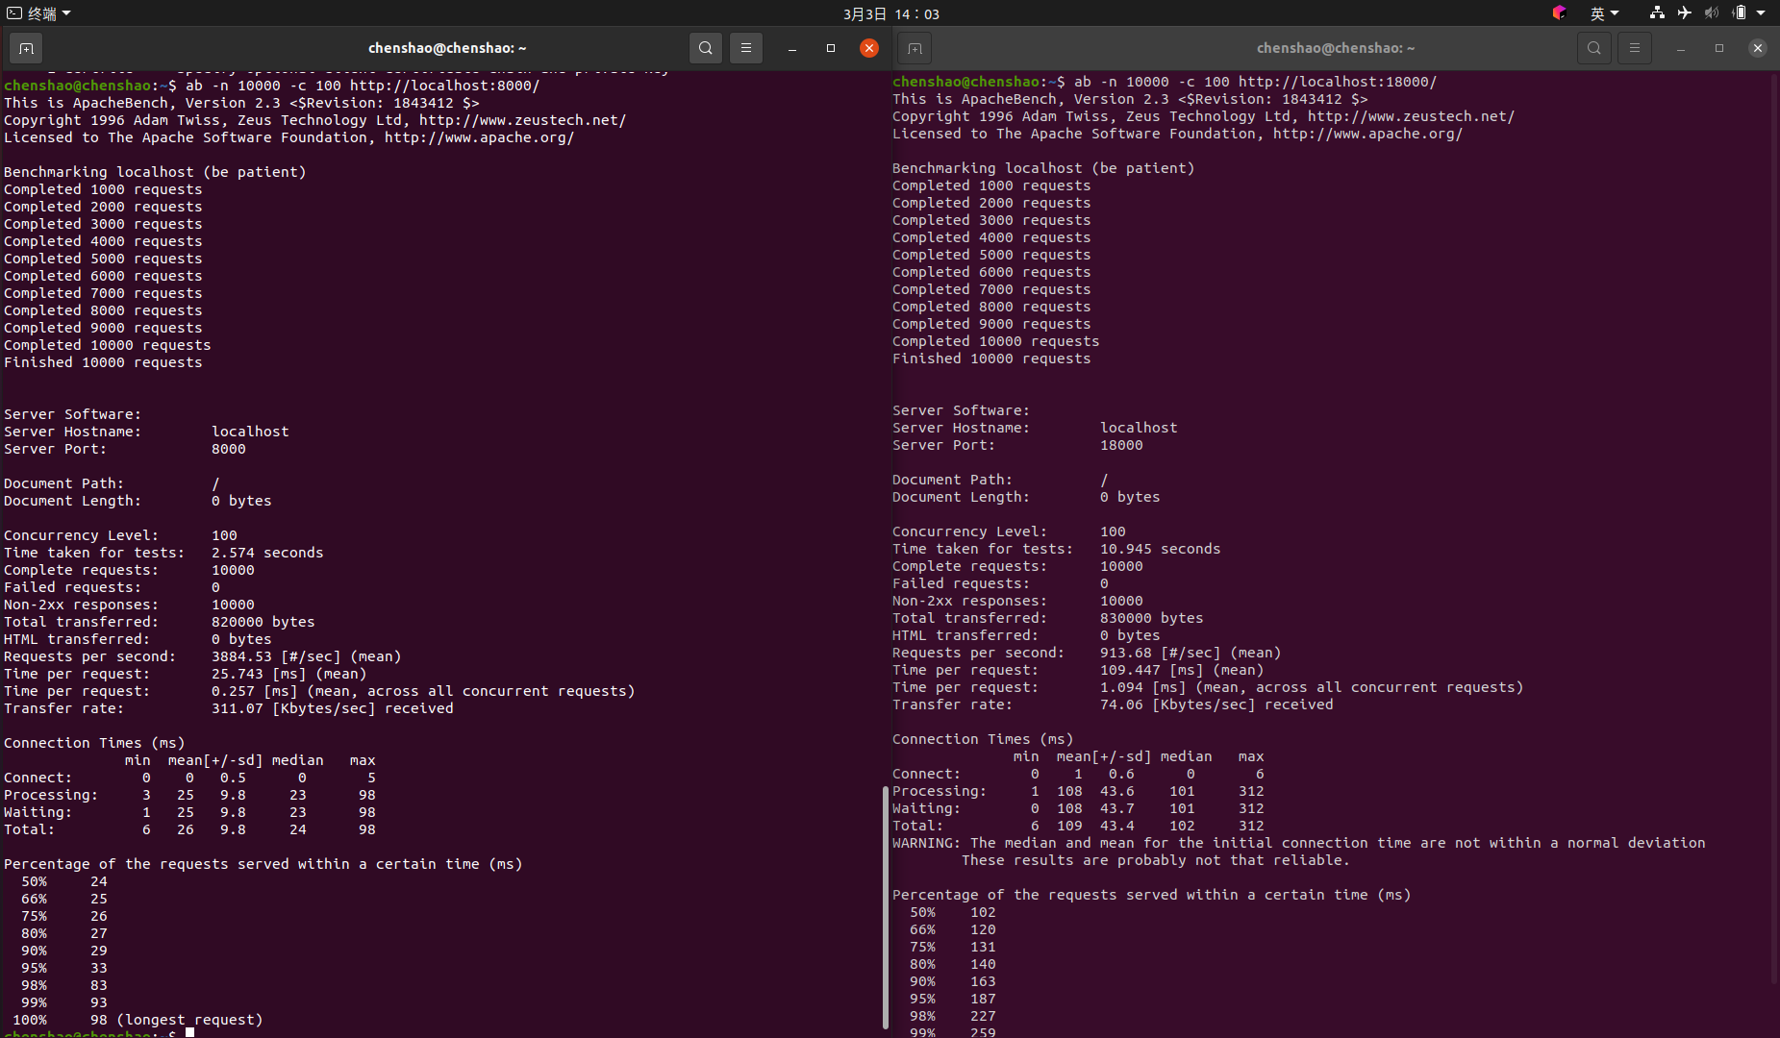The width and height of the screenshot is (1780, 1038).
Task: Click http://www.zeustech.net/ in left terminal
Action: pyautogui.click(x=522, y=120)
